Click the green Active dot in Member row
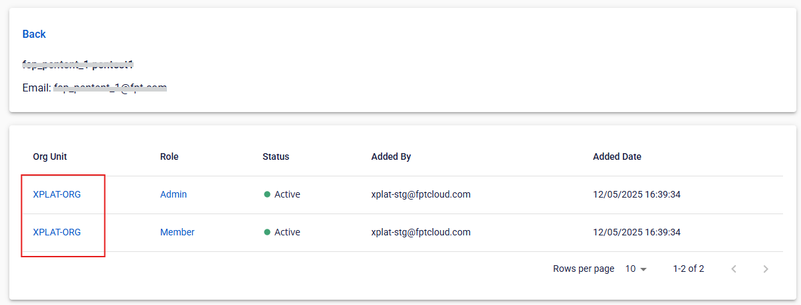 (x=267, y=232)
